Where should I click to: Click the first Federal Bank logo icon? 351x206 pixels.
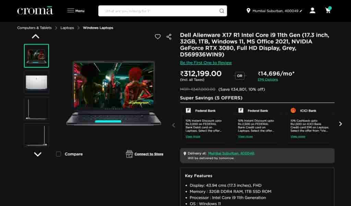[x=188, y=111]
